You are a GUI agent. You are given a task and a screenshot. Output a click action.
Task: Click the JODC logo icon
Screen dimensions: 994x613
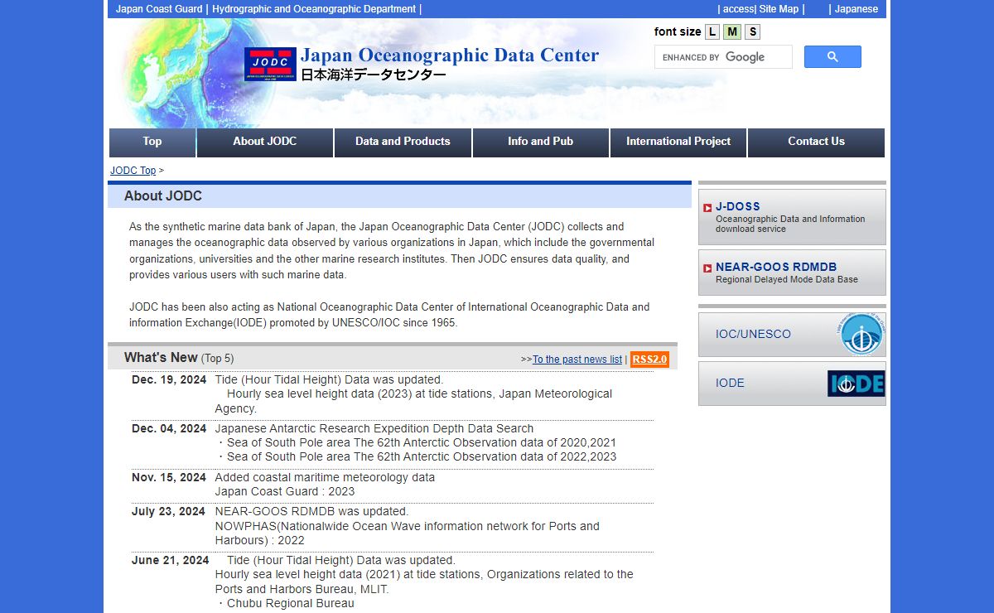[270, 65]
